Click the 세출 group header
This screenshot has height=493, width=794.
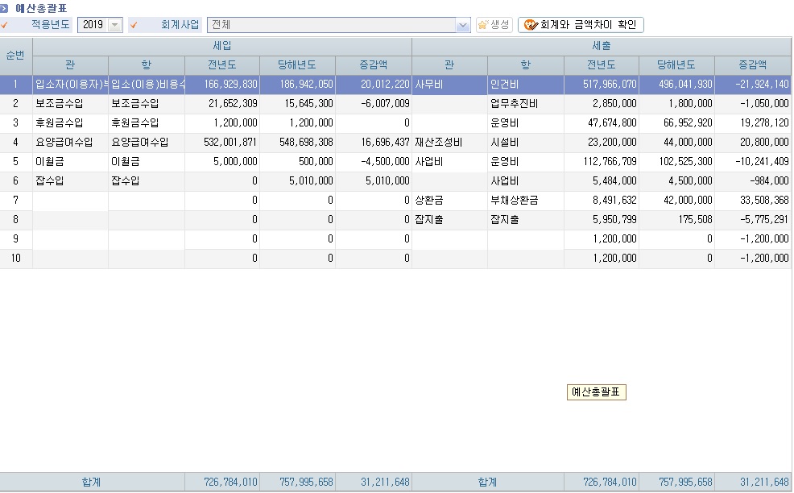point(602,46)
